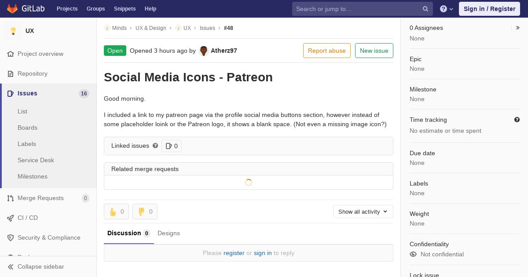Click New issue button
Image resolution: width=528 pixels, height=277 pixels.
(374, 51)
